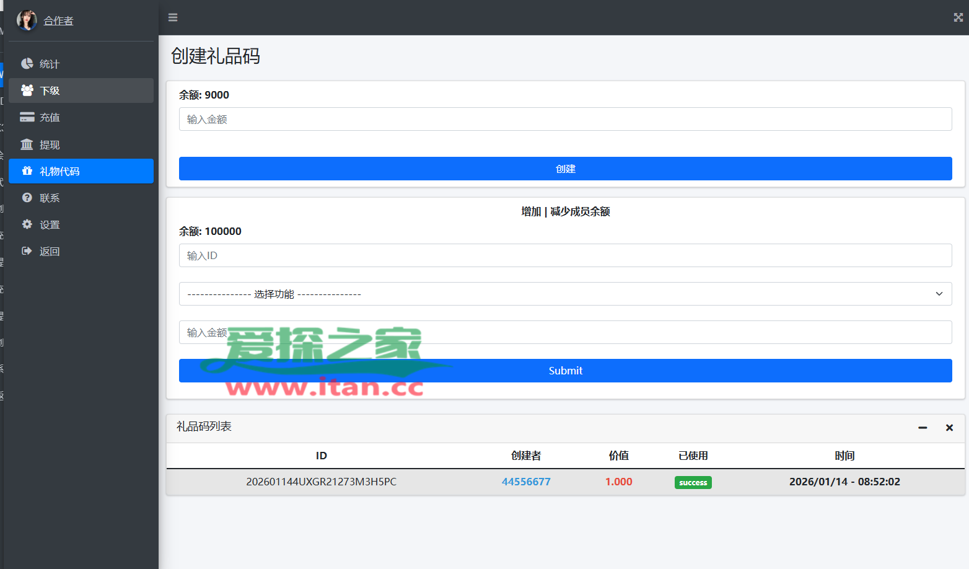Click the 下级 users group icon
969x569 pixels.
(27, 90)
